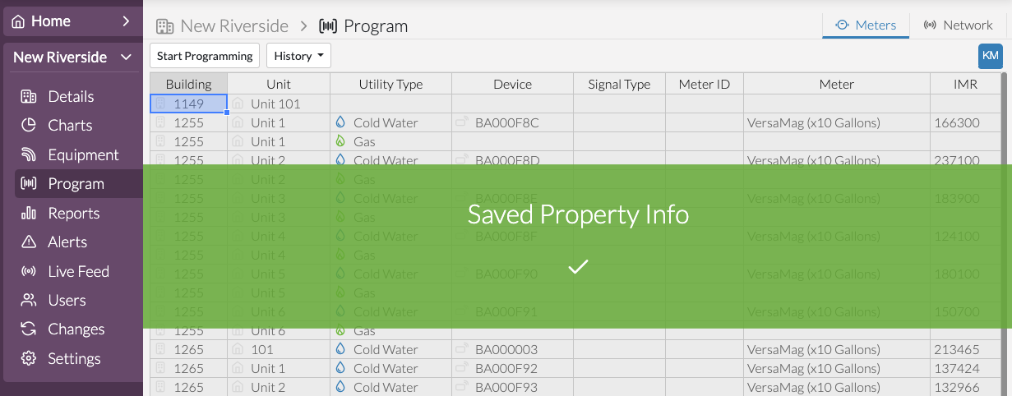
Task: Click device cell BA000F92
Action: point(512,368)
